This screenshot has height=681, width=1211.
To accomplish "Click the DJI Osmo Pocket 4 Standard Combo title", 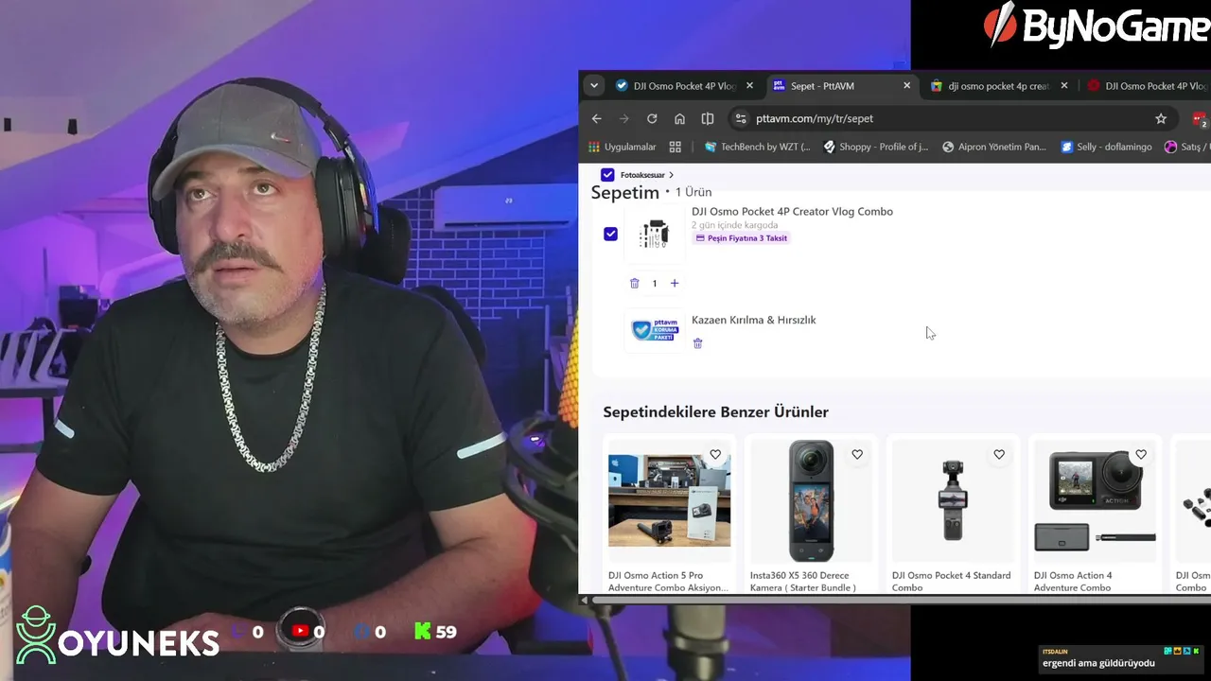I will [x=951, y=582].
